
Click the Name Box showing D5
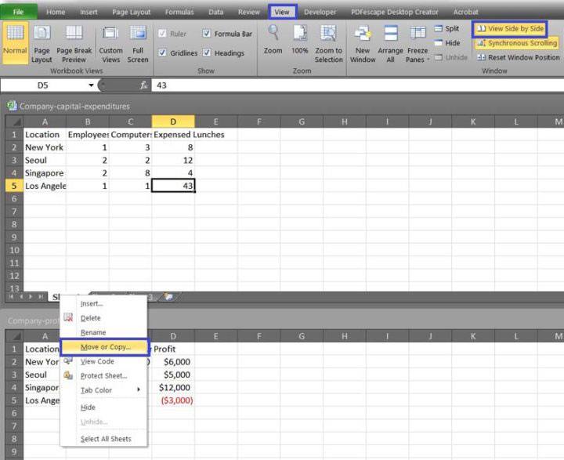point(42,85)
